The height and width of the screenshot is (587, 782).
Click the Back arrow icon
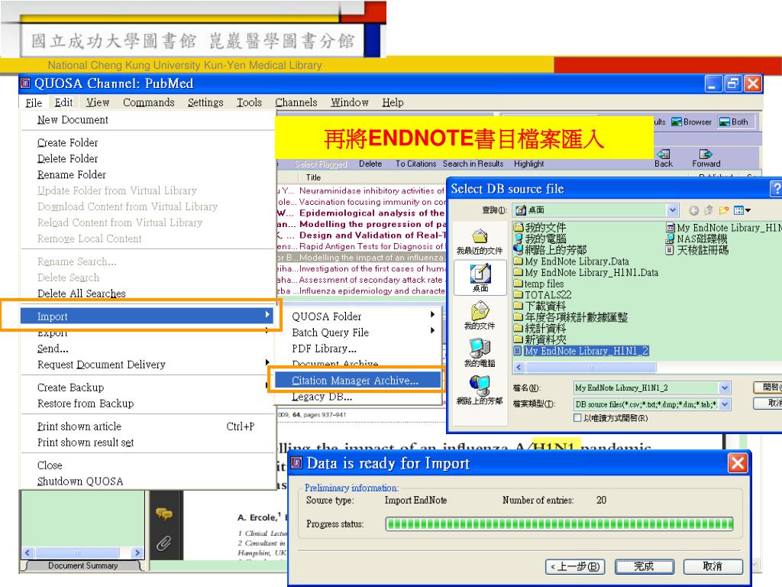click(664, 154)
